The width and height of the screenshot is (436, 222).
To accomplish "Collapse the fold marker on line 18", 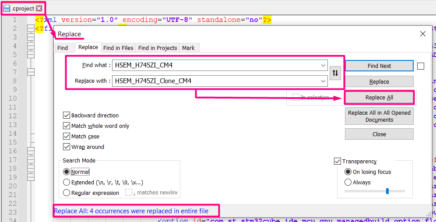I will (x=31, y=168).
